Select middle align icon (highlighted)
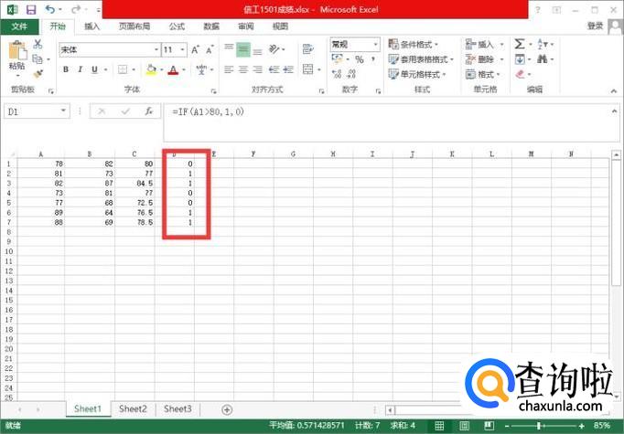The width and height of the screenshot is (624, 434). point(243,49)
